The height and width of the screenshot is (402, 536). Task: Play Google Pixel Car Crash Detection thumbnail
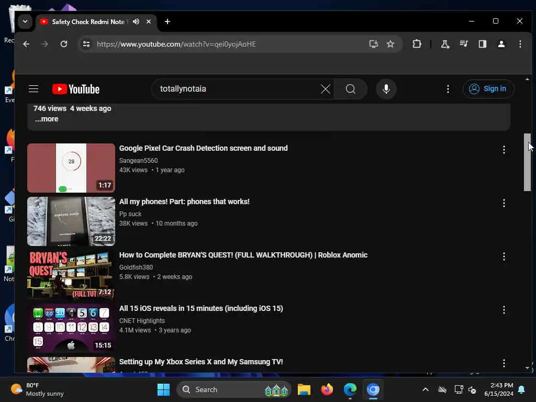[71, 168]
